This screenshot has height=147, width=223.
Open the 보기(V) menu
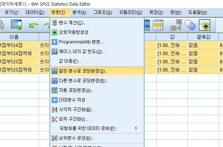(x=11, y=12)
